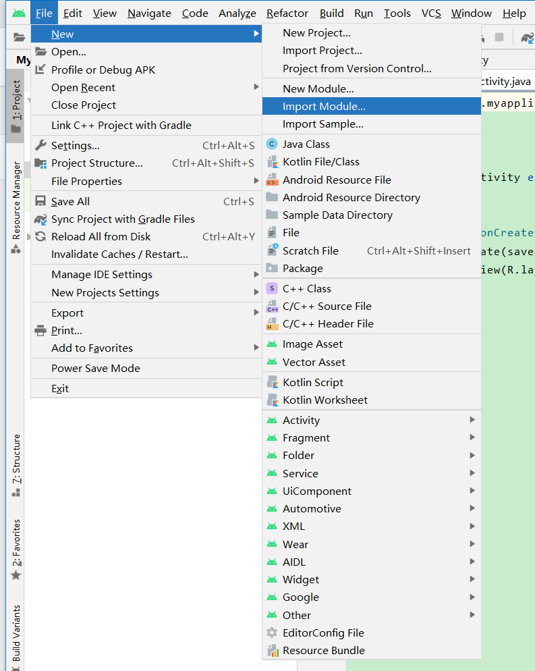Click the Image Asset android icon

[x=272, y=344]
